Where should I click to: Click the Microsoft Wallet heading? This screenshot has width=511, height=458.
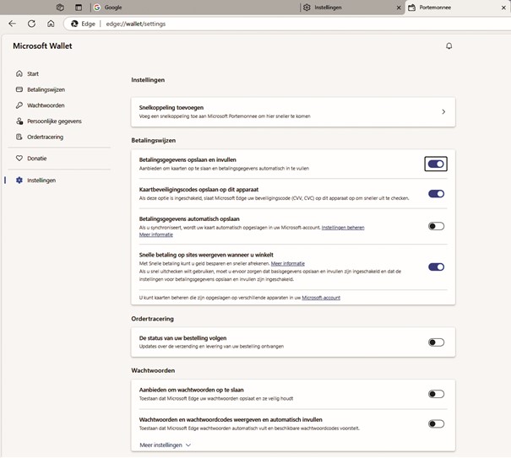42,46
